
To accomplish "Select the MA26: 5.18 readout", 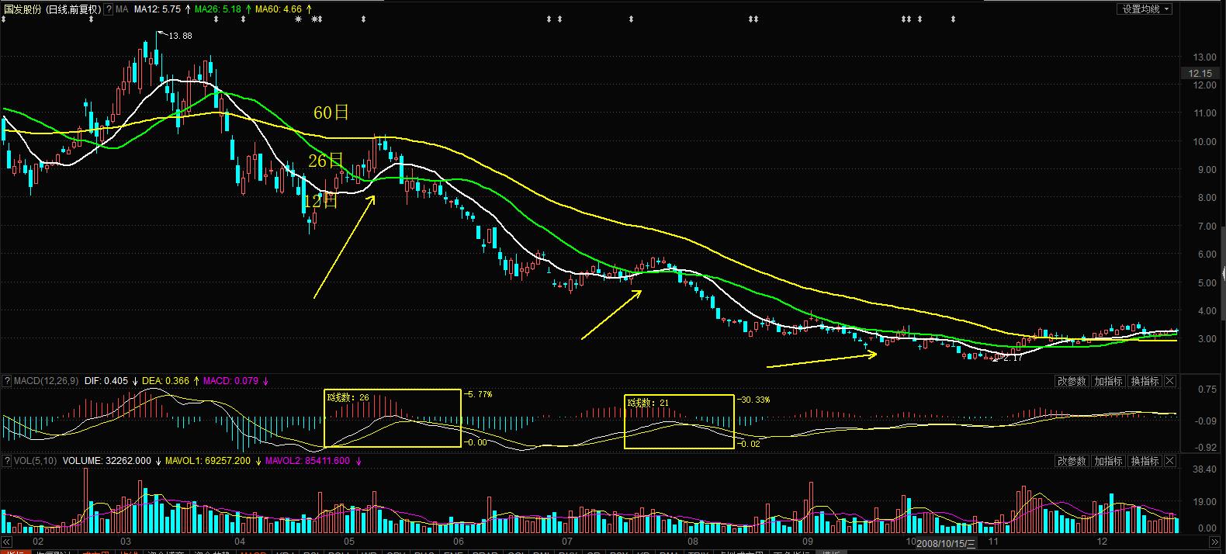I will point(218,9).
